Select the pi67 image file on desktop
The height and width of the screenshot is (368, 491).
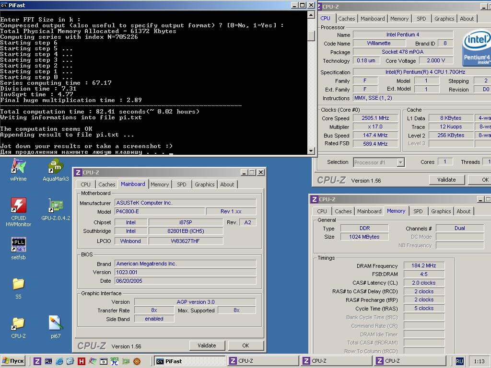point(56,327)
